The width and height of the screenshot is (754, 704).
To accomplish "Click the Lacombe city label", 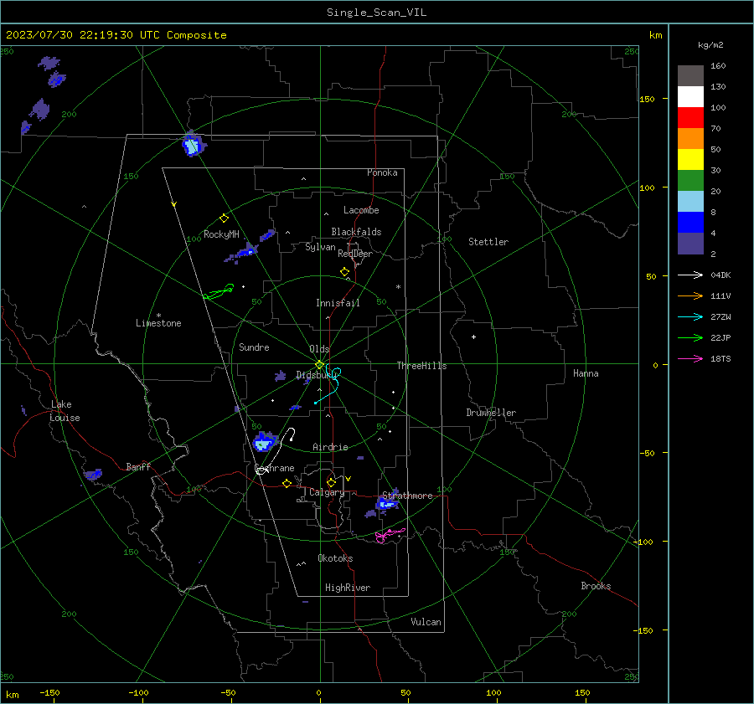I will (x=361, y=210).
